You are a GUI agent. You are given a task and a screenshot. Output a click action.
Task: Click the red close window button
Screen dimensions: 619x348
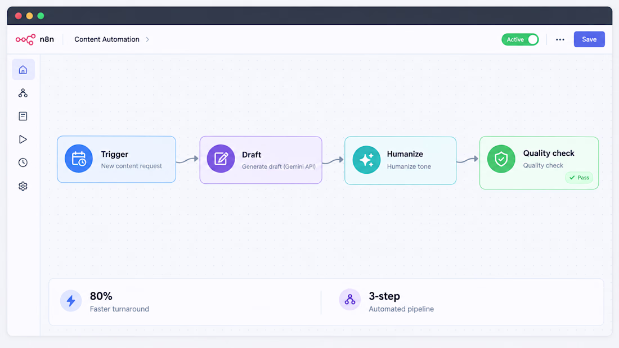(x=18, y=16)
